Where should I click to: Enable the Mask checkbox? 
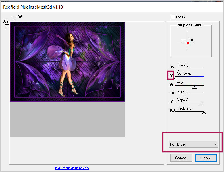tap(173, 17)
